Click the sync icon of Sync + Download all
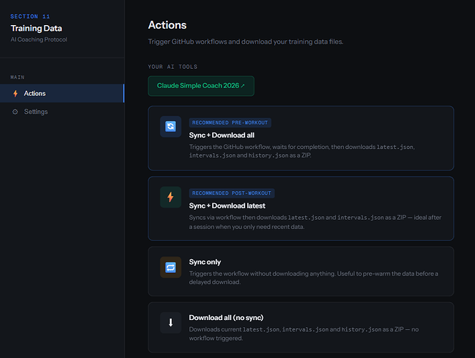This screenshot has width=475, height=358. 171,127
